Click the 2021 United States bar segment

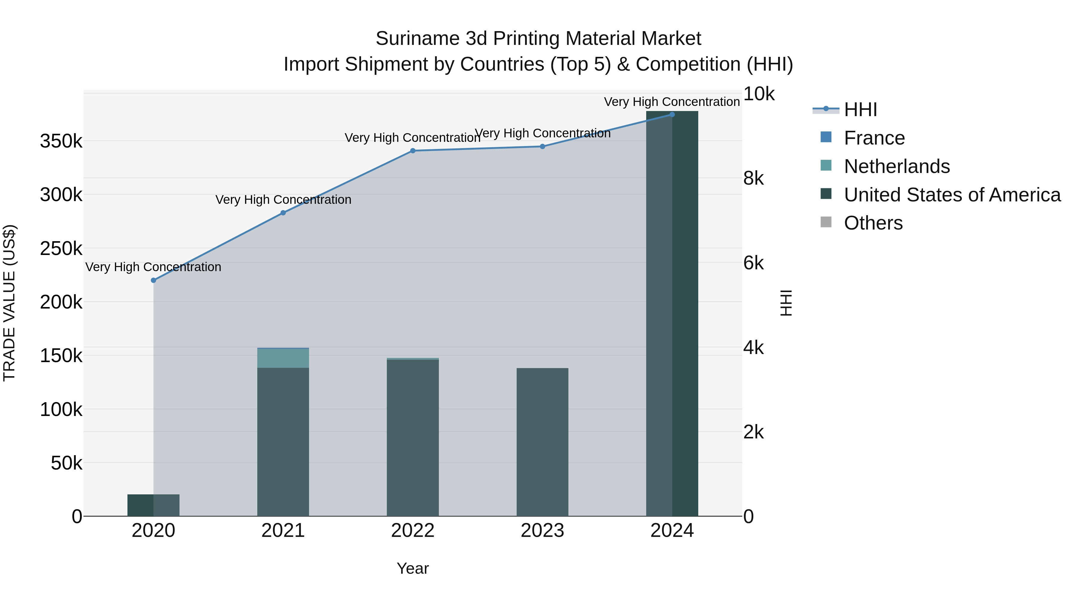(283, 442)
